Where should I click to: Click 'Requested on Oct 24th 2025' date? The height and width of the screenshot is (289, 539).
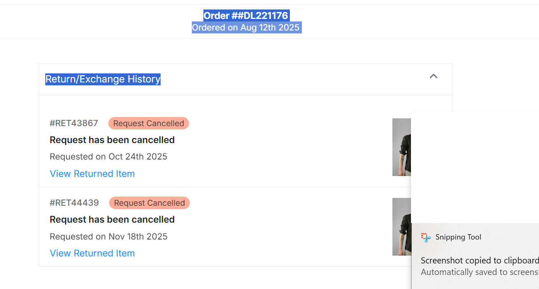109,157
